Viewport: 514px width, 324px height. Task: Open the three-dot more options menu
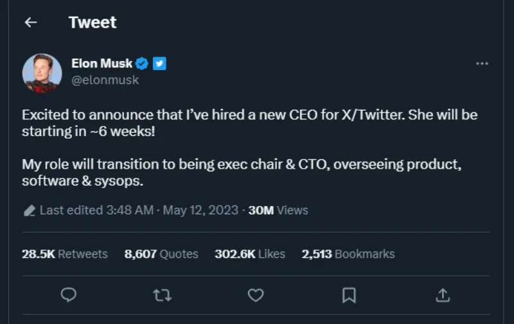tap(482, 64)
